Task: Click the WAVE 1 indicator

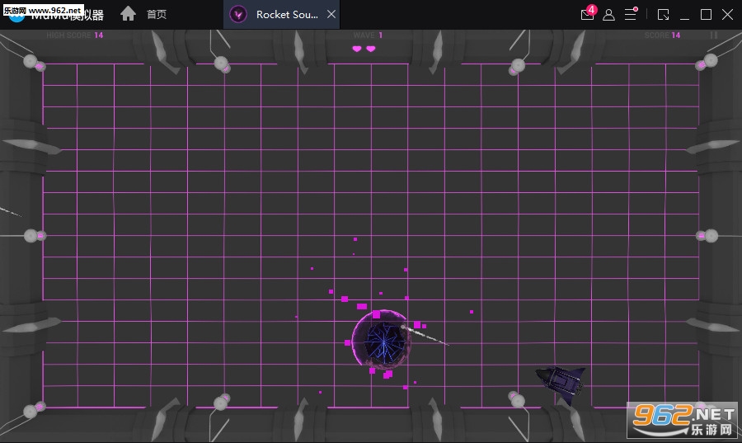Action: [368, 35]
